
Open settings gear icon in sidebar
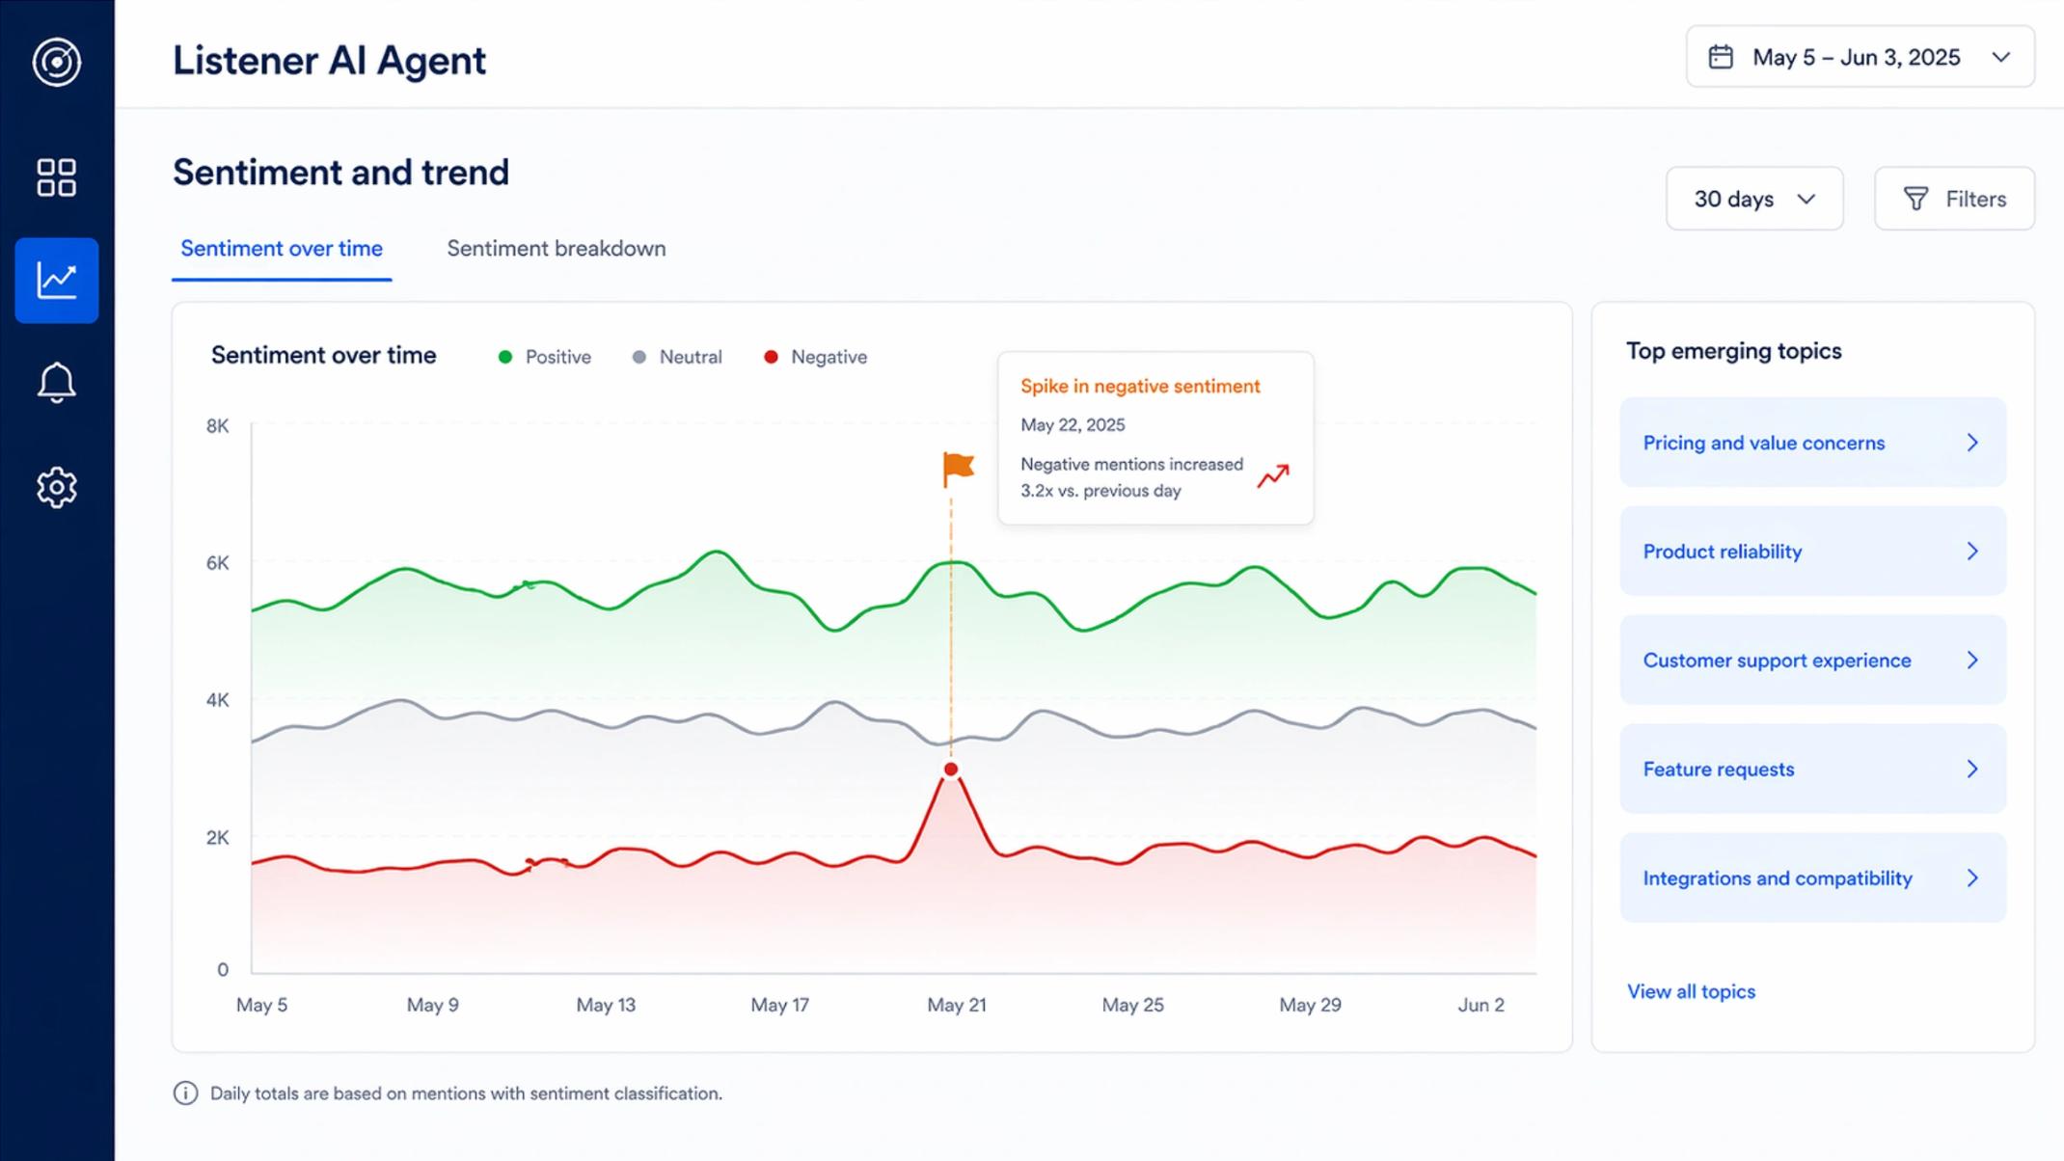[x=57, y=488]
